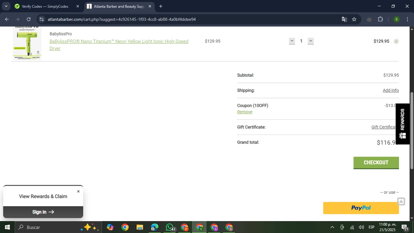This screenshot has height=233, width=414.
Task: Show hidden system tray icons
Action: click(x=332, y=227)
